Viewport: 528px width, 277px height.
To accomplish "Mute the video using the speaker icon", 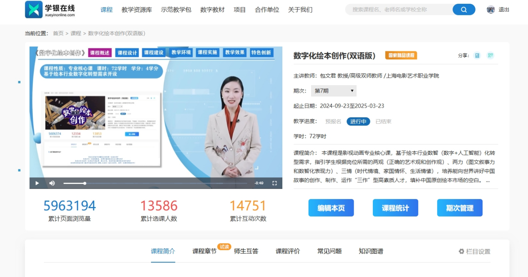I will pyautogui.click(x=52, y=183).
